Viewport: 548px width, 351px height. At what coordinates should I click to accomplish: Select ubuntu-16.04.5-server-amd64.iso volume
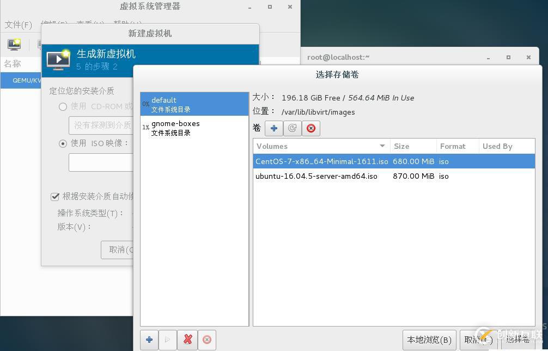tap(394, 176)
